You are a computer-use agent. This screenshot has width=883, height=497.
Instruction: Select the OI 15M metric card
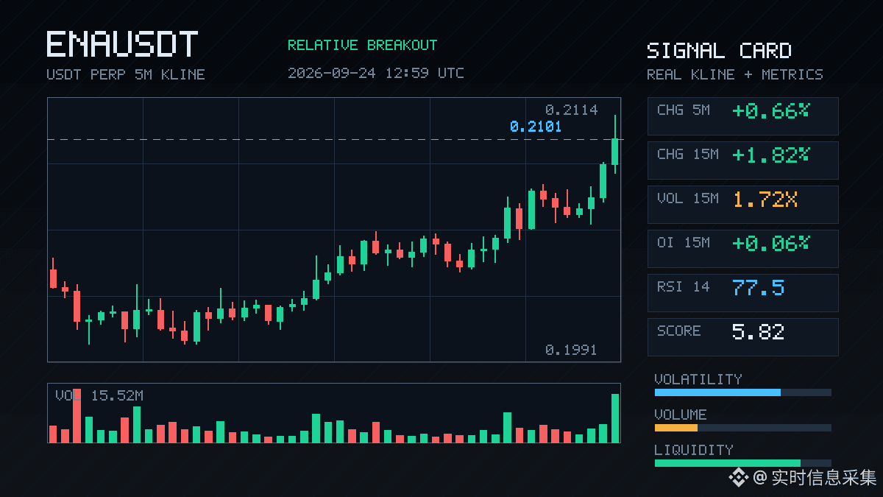coord(742,249)
